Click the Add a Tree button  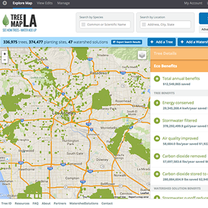162,42
